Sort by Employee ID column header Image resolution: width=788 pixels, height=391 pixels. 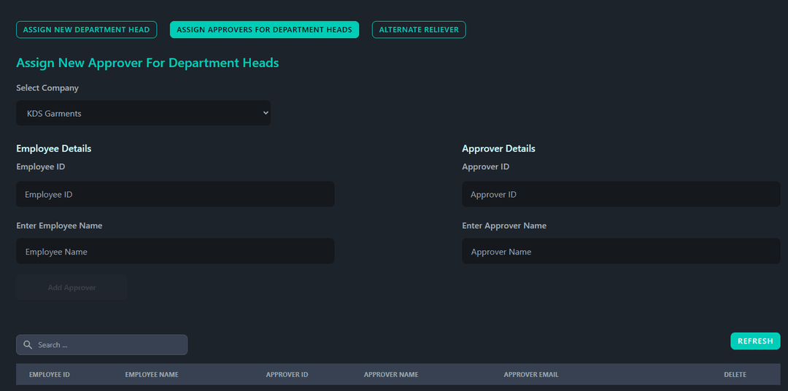pos(50,375)
